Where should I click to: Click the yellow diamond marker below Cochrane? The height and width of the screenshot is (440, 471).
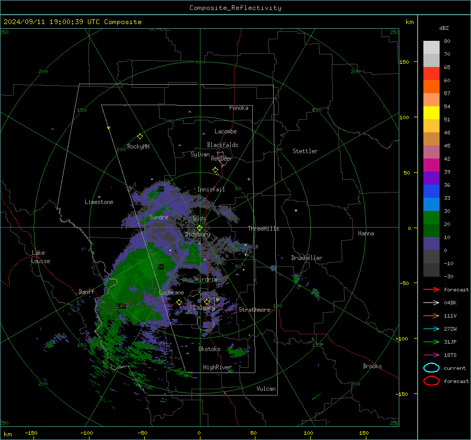[x=179, y=302]
